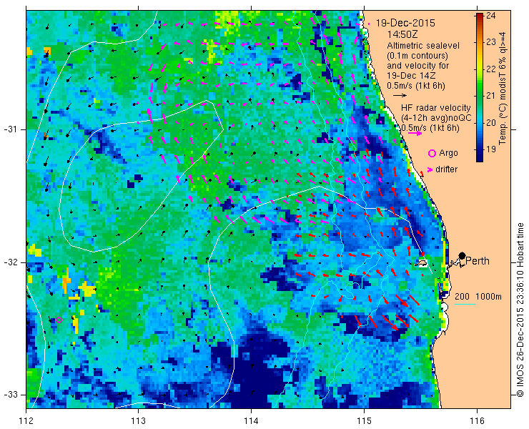Click the latitude label '-31'
This screenshot has height=429, width=529.
(10, 129)
